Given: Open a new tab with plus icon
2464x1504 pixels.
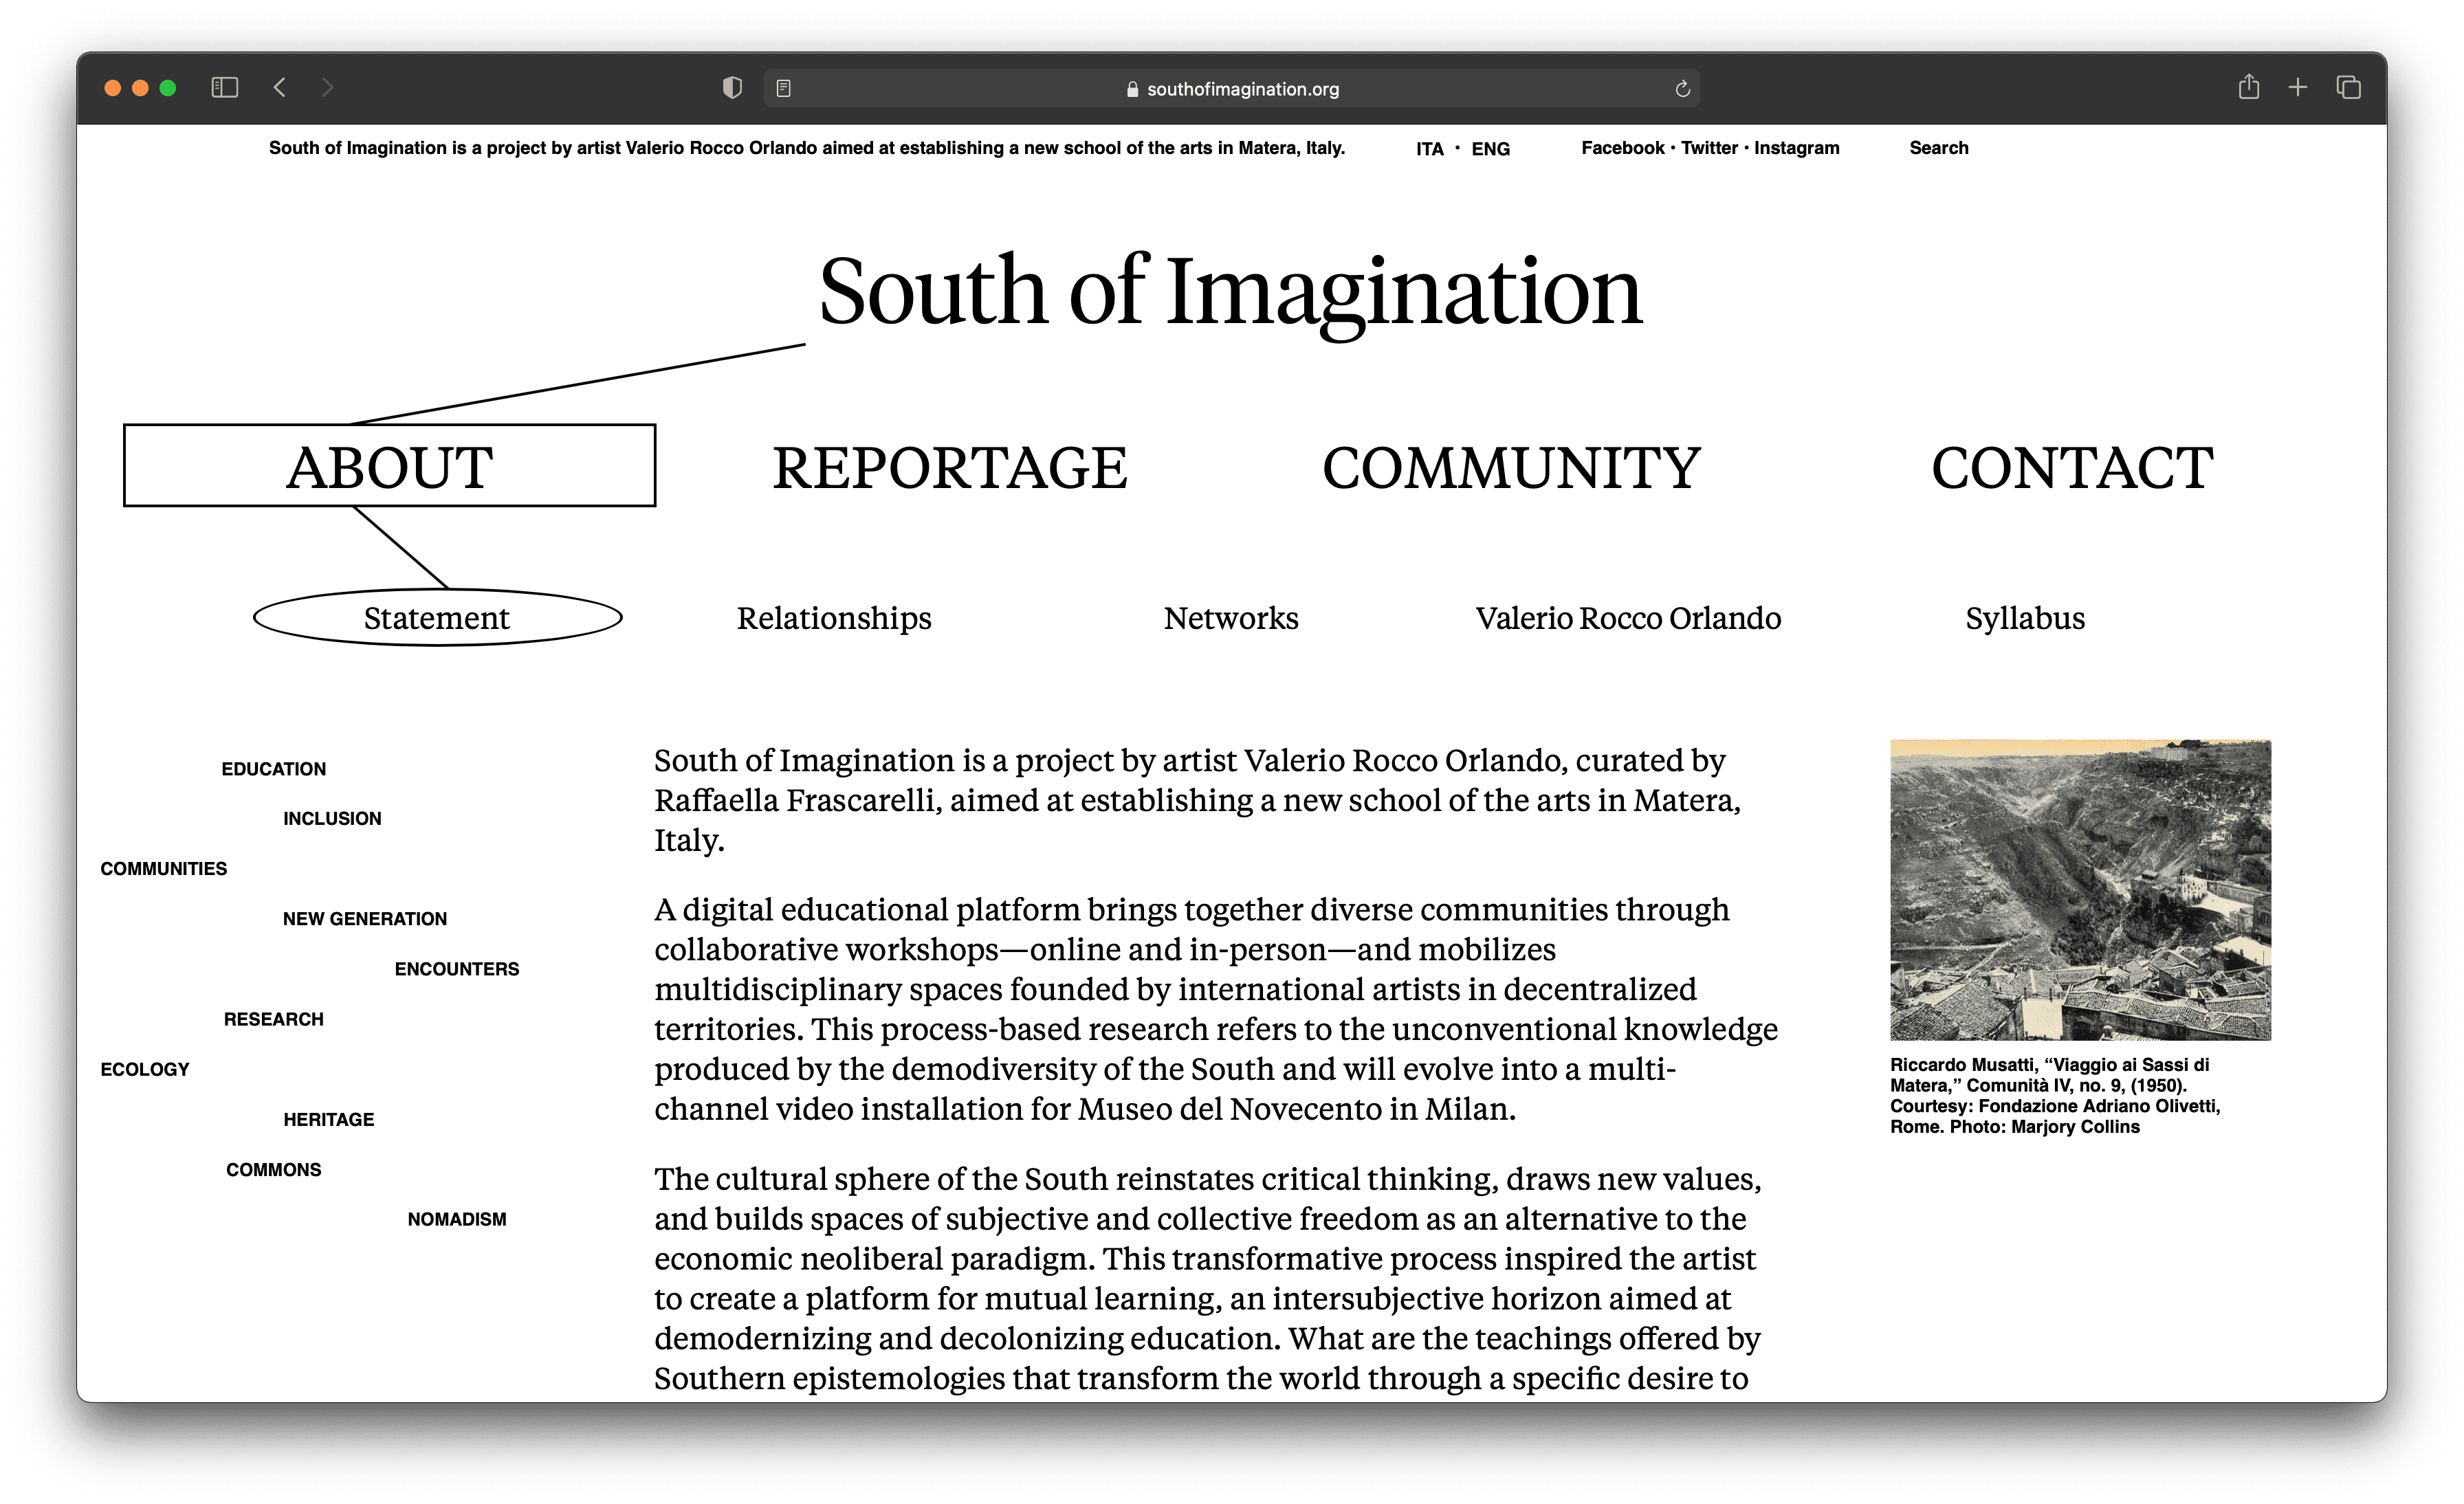Looking at the screenshot, I should coord(2298,88).
